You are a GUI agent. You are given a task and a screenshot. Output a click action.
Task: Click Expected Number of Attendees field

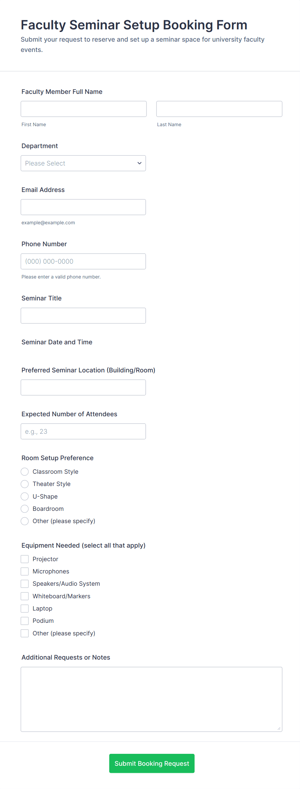click(x=83, y=431)
